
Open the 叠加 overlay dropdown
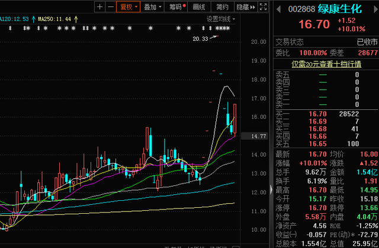click(x=152, y=7)
